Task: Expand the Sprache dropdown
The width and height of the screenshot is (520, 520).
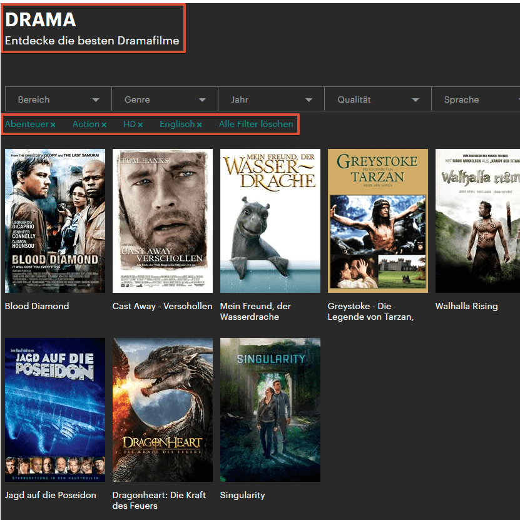Action: (476, 99)
